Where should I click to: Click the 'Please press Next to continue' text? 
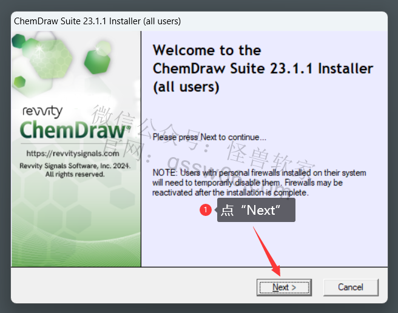point(209,137)
